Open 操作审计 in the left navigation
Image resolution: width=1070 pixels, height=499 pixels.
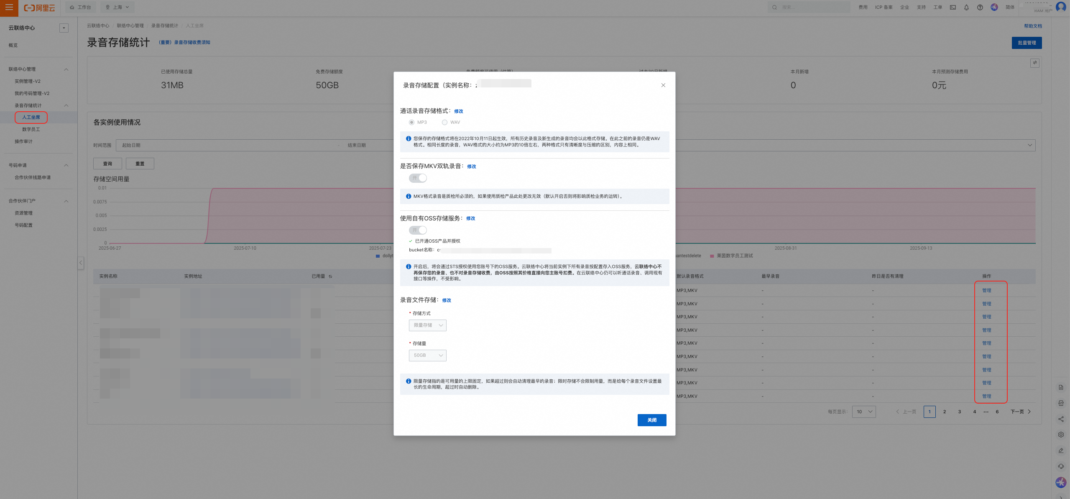(23, 141)
